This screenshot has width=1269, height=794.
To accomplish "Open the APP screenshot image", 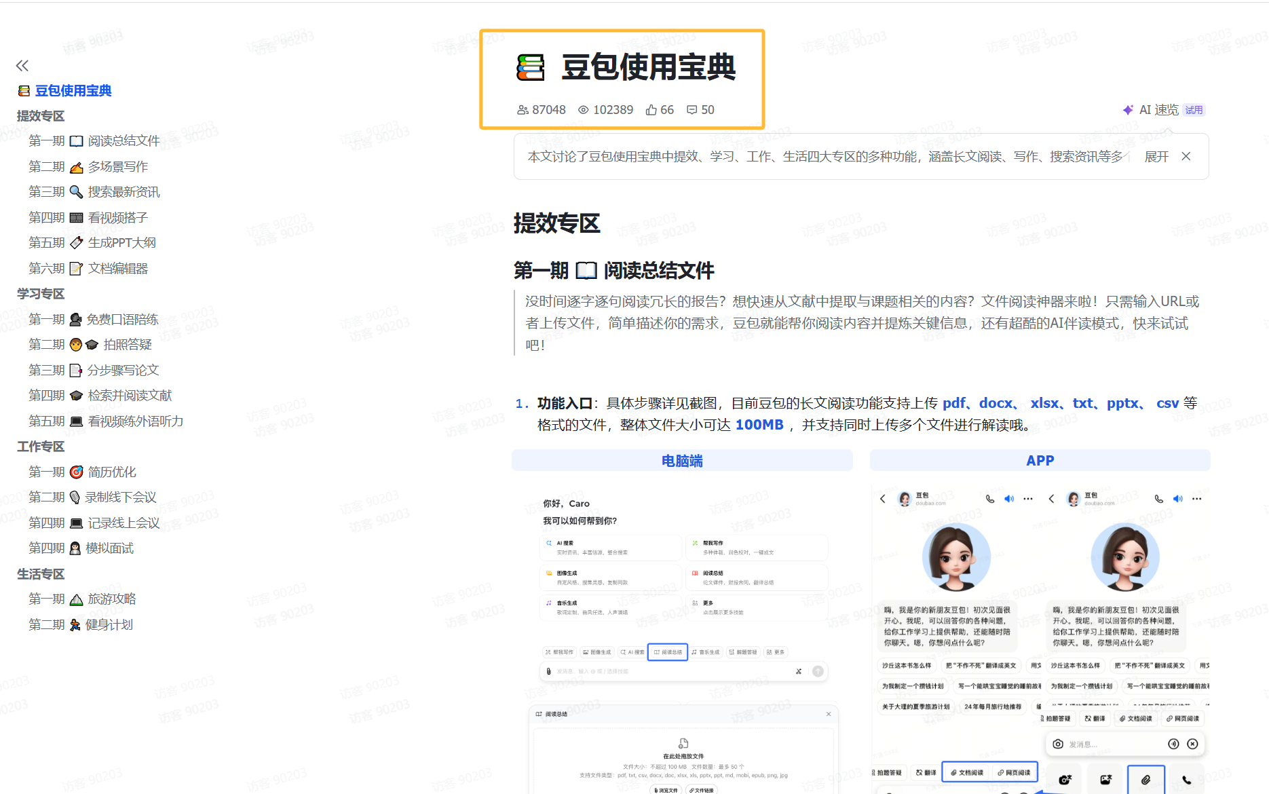I will 1040,638.
